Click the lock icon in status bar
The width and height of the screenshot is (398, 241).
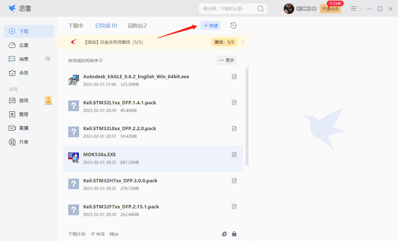coord(234,234)
